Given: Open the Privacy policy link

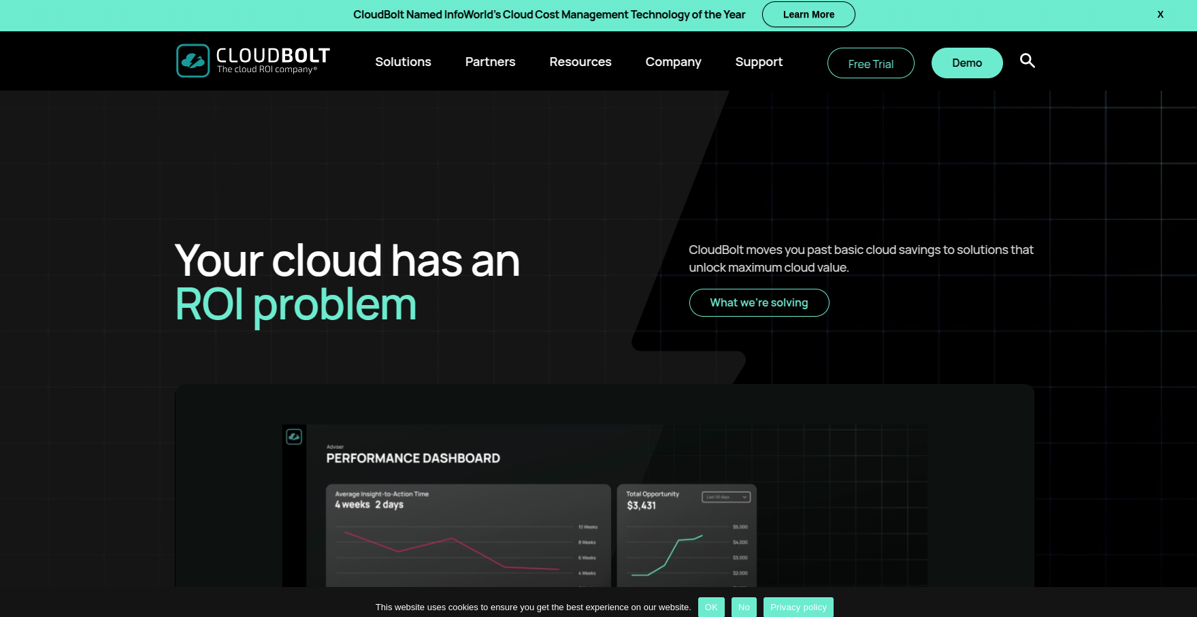Looking at the screenshot, I should point(798,607).
